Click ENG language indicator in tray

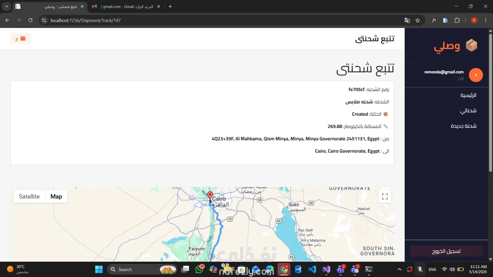[432, 269]
